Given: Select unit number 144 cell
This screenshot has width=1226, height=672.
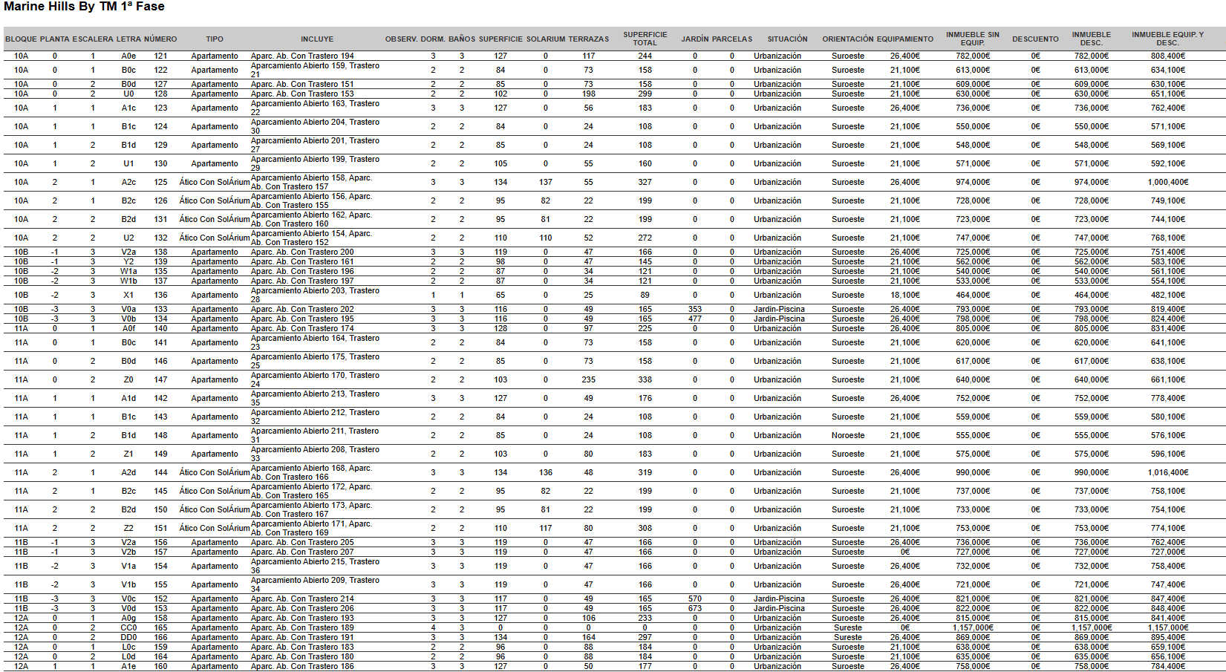Looking at the screenshot, I should pos(160,473).
